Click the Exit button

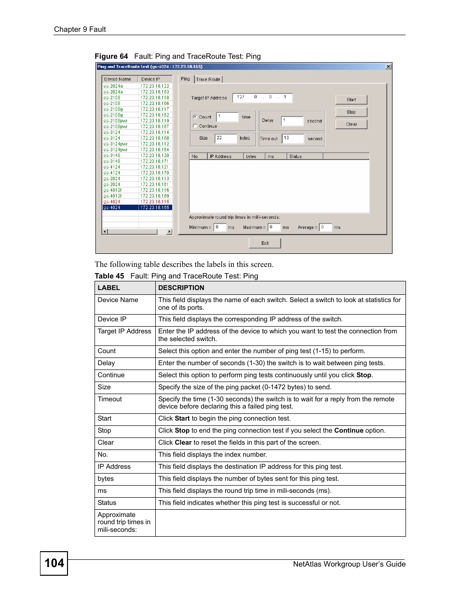(x=265, y=243)
